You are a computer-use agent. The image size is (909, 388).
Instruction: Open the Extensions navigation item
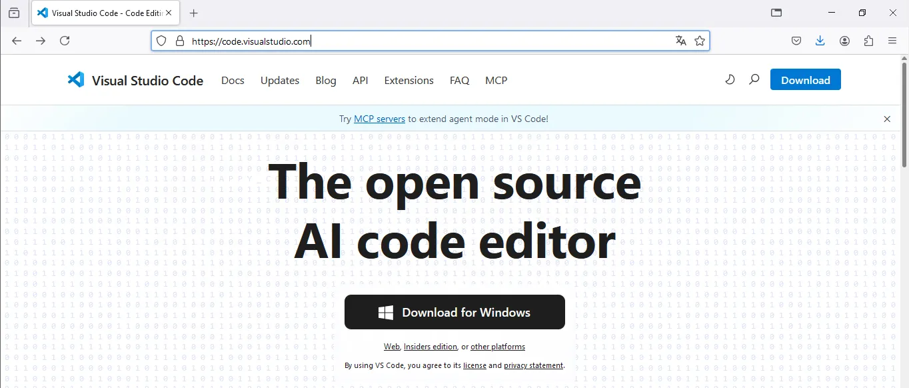tap(409, 80)
